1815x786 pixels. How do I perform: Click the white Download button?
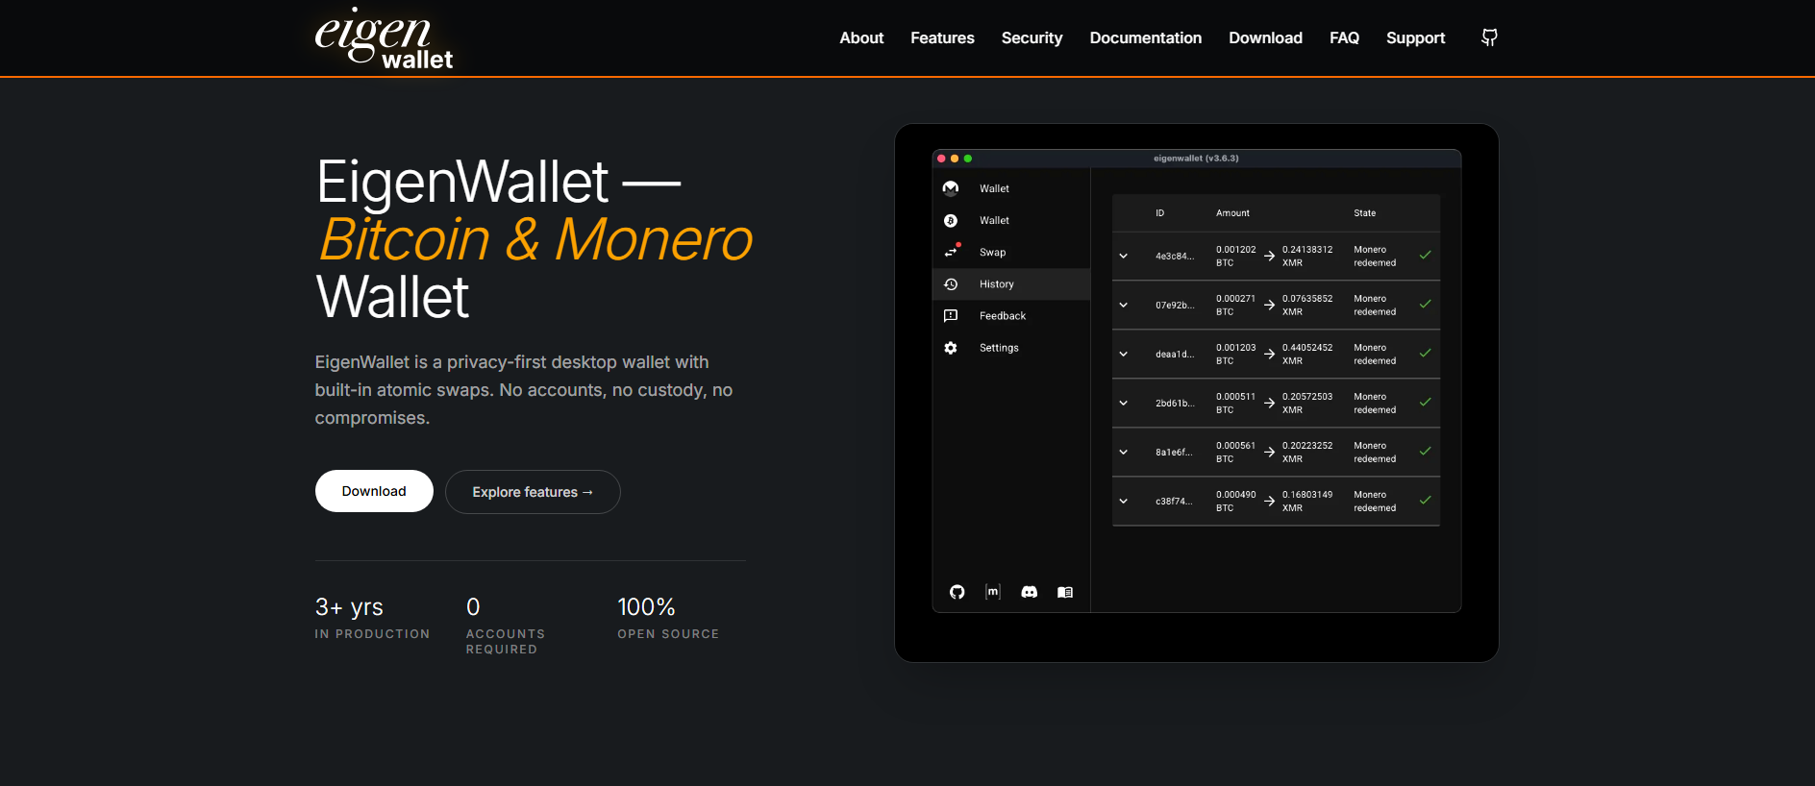click(x=374, y=491)
